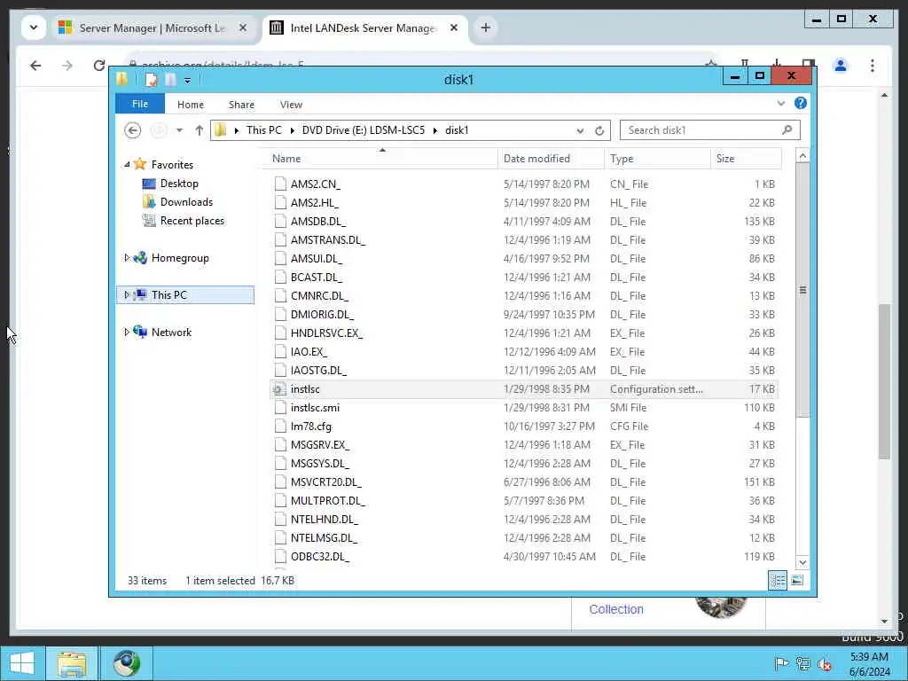
Task: Click Properties icon in quick access toolbar
Action: (x=151, y=80)
